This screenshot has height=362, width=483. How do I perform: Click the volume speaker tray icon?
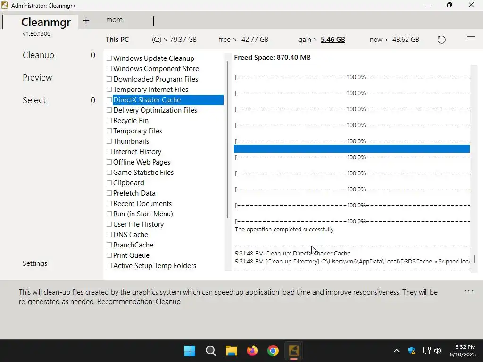click(x=438, y=351)
